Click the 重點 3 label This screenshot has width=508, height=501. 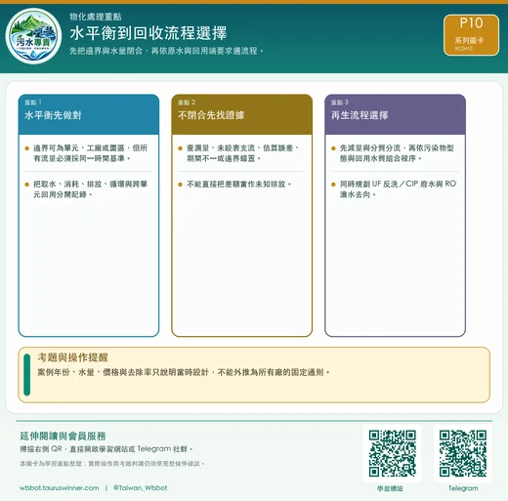coord(340,103)
